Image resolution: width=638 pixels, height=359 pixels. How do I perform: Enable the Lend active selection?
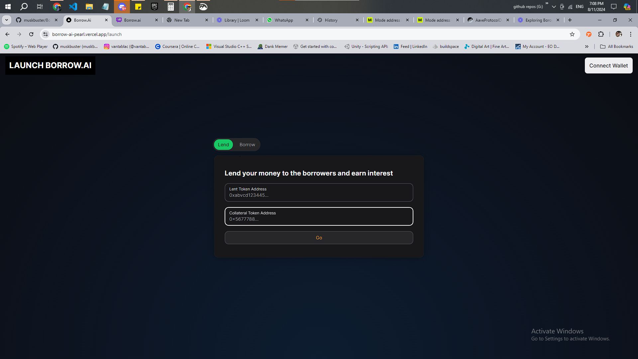click(x=224, y=144)
